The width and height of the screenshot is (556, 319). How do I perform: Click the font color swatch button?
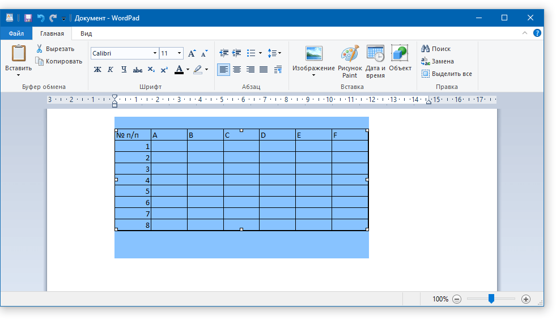[179, 70]
